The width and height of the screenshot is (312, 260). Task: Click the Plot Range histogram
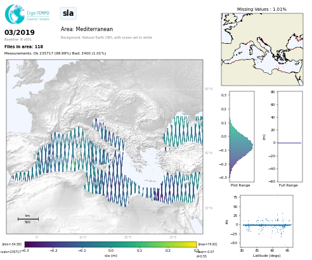point(242,136)
